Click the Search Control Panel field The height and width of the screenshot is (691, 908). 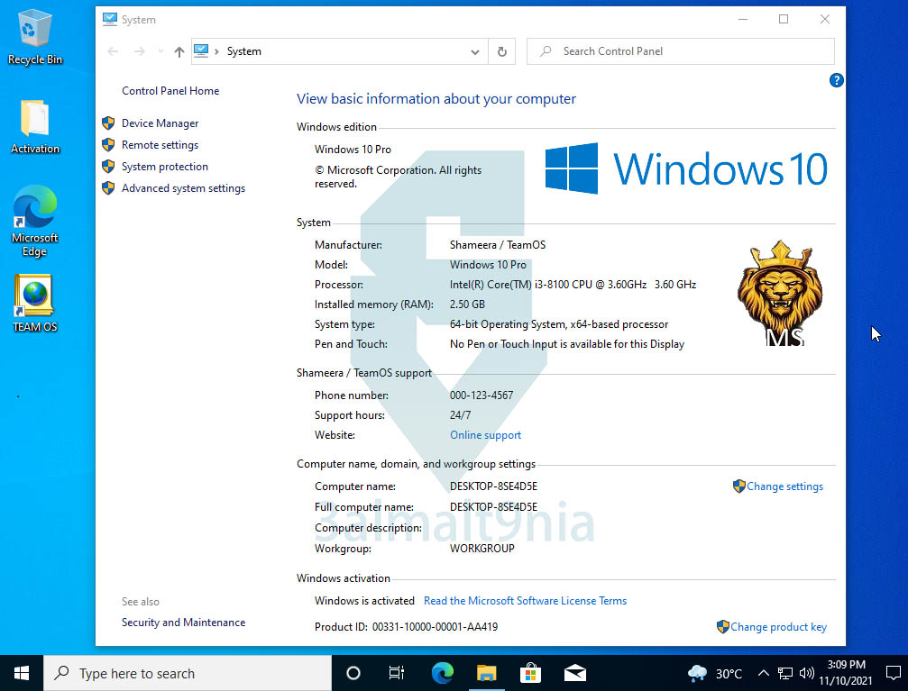(x=681, y=51)
